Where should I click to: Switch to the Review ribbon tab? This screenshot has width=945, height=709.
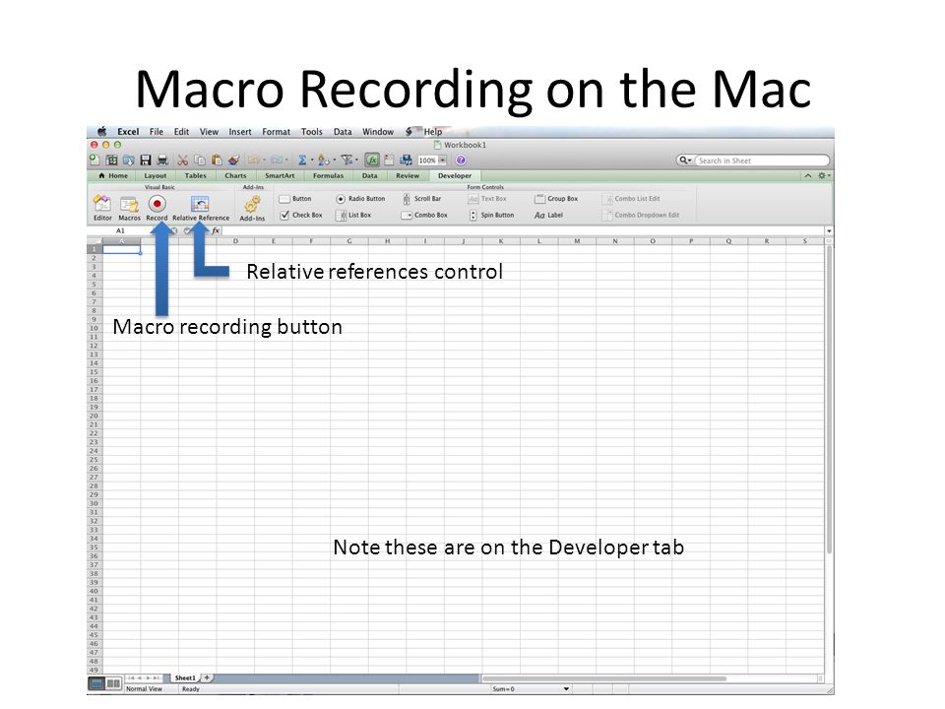[408, 175]
